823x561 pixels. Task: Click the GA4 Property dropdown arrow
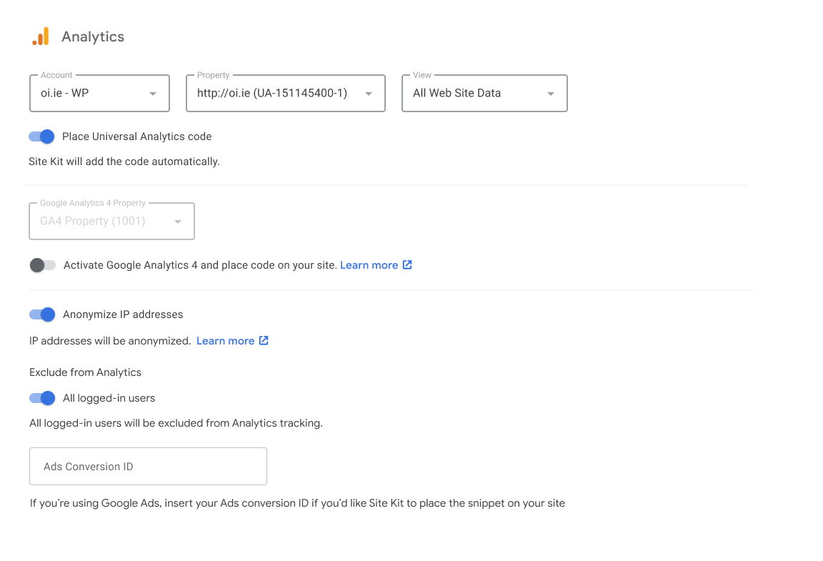178,222
